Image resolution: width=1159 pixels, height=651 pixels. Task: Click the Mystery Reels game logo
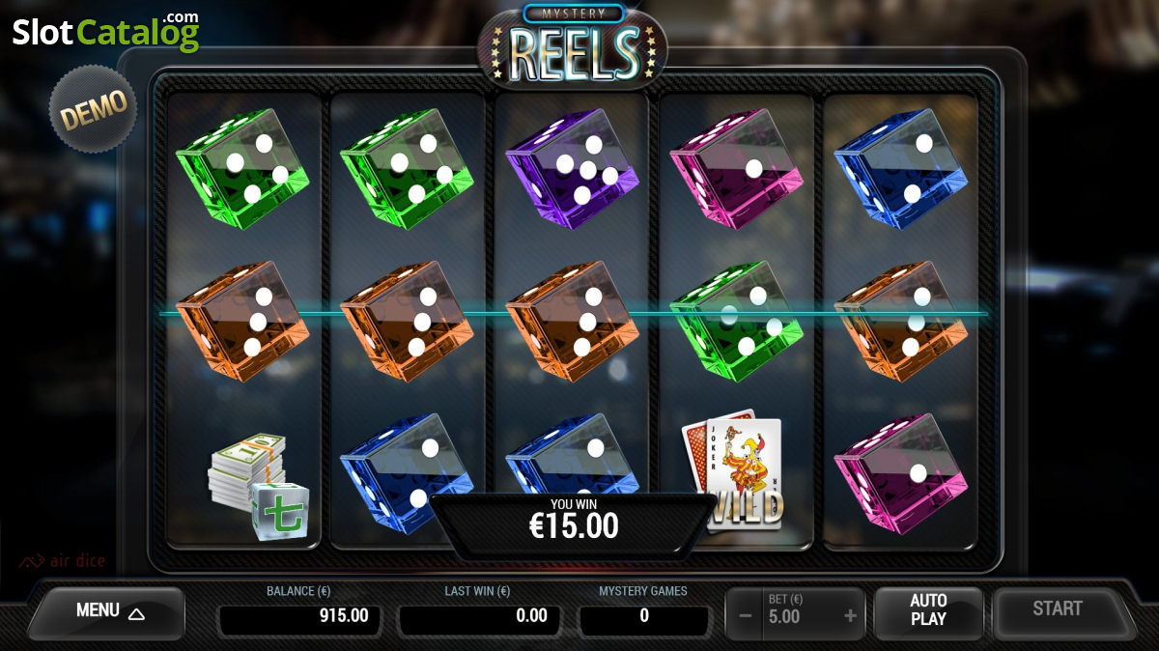coord(573,44)
